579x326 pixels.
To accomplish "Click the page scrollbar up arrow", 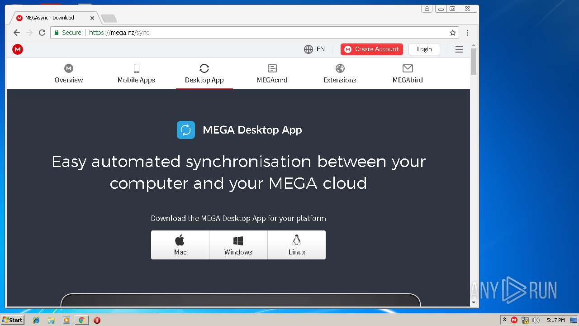I will point(474,45).
